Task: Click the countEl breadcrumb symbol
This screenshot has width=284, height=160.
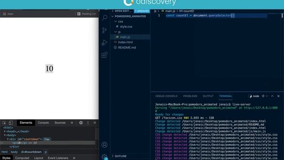Action: 189,11
